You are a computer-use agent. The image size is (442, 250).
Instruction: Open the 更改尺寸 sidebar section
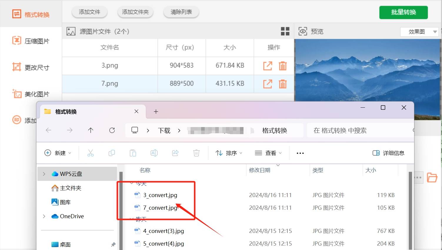pyautogui.click(x=31, y=67)
